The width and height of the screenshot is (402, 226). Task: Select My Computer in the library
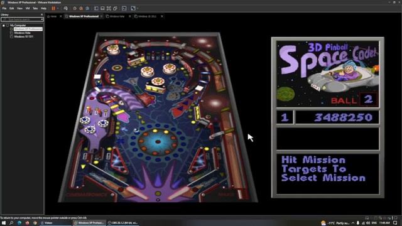pos(18,25)
